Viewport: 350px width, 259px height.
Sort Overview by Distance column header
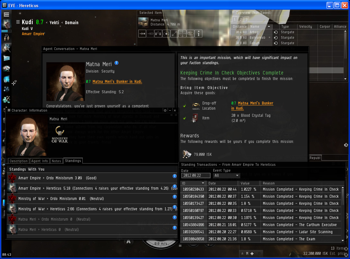[240, 26]
